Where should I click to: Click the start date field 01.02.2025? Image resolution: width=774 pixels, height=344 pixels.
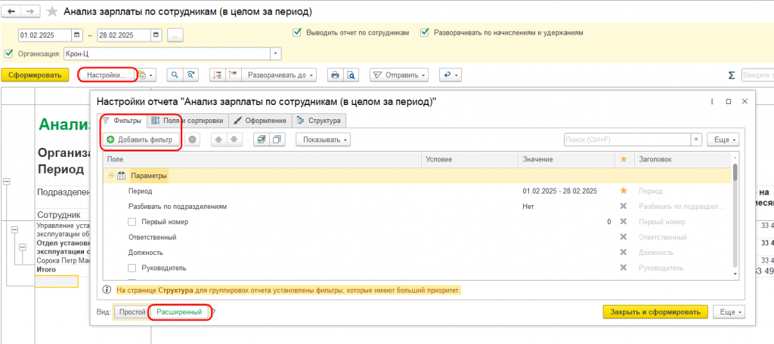click(x=45, y=35)
